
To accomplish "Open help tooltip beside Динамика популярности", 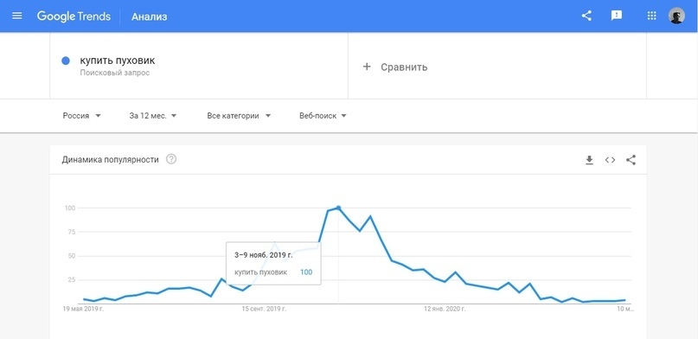I will coord(171,159).
